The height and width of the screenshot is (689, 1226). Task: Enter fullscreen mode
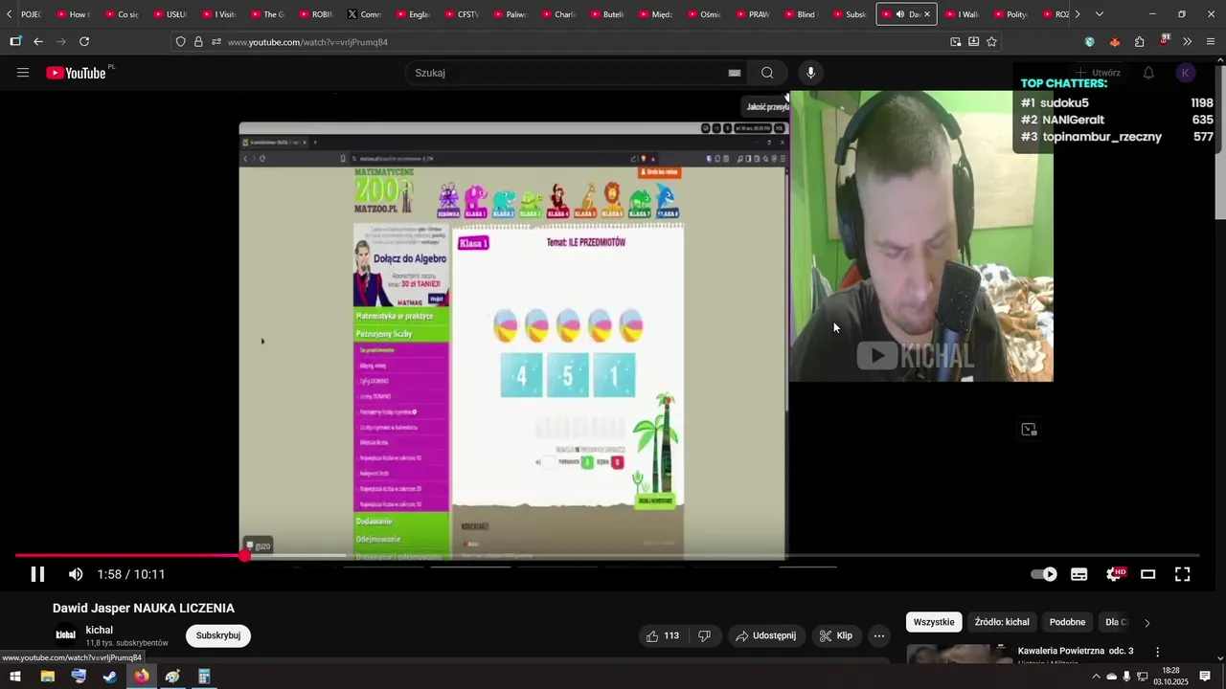(x=1183, y=574)
